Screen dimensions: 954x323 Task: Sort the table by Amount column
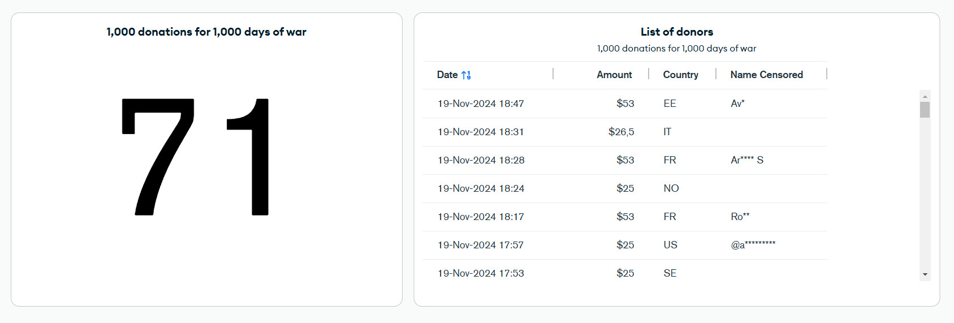pyautogui.click(x=614, y=75)
